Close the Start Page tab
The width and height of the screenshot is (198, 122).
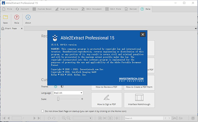pyautogui.click(x=22, y=28)
